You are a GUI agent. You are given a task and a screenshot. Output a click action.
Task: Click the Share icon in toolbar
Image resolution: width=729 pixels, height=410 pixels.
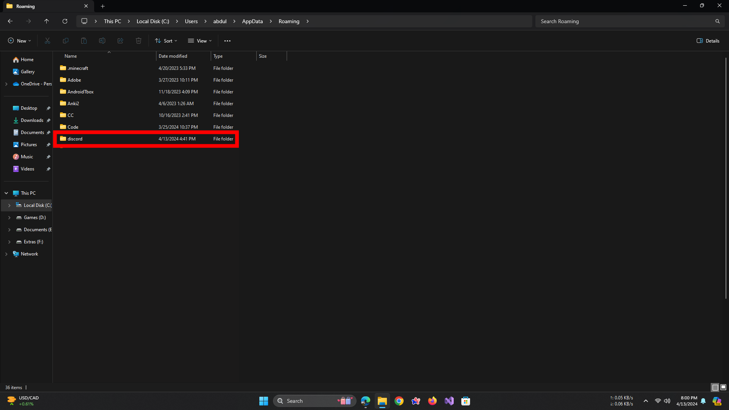click(x=120, y=41)
